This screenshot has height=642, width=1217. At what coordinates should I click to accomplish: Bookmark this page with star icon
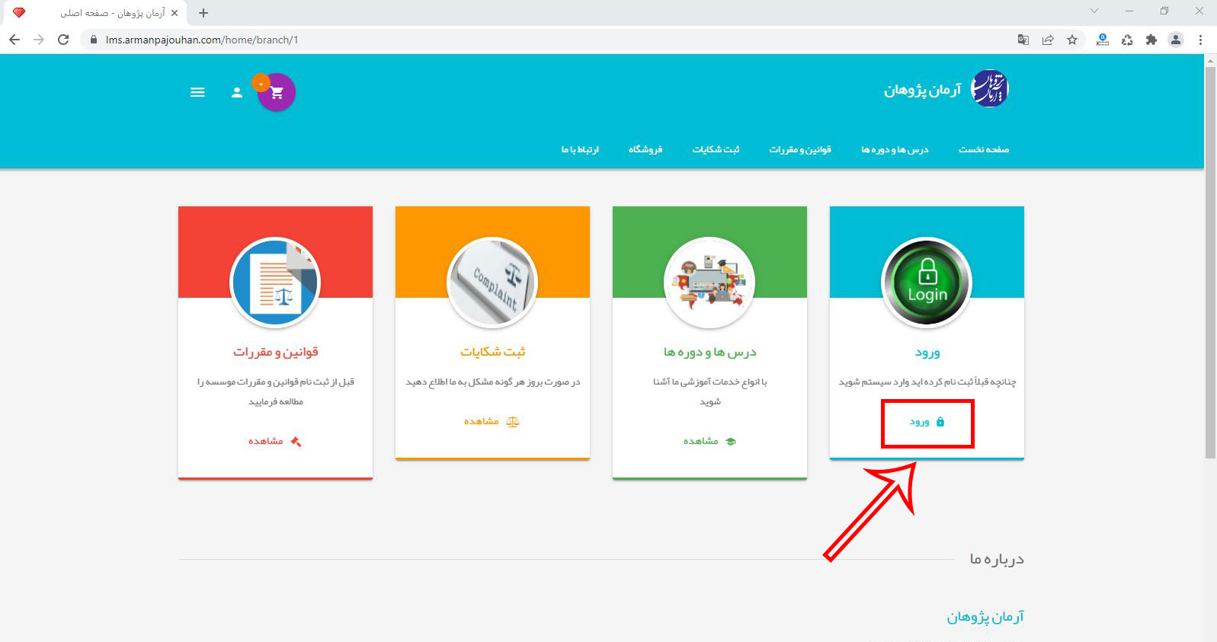(x=1072, y=40)
